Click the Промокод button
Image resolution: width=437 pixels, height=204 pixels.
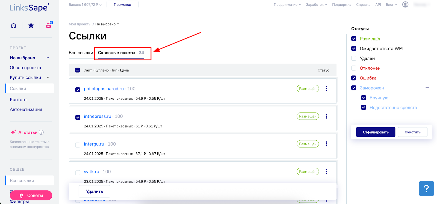tap(122, 5)
